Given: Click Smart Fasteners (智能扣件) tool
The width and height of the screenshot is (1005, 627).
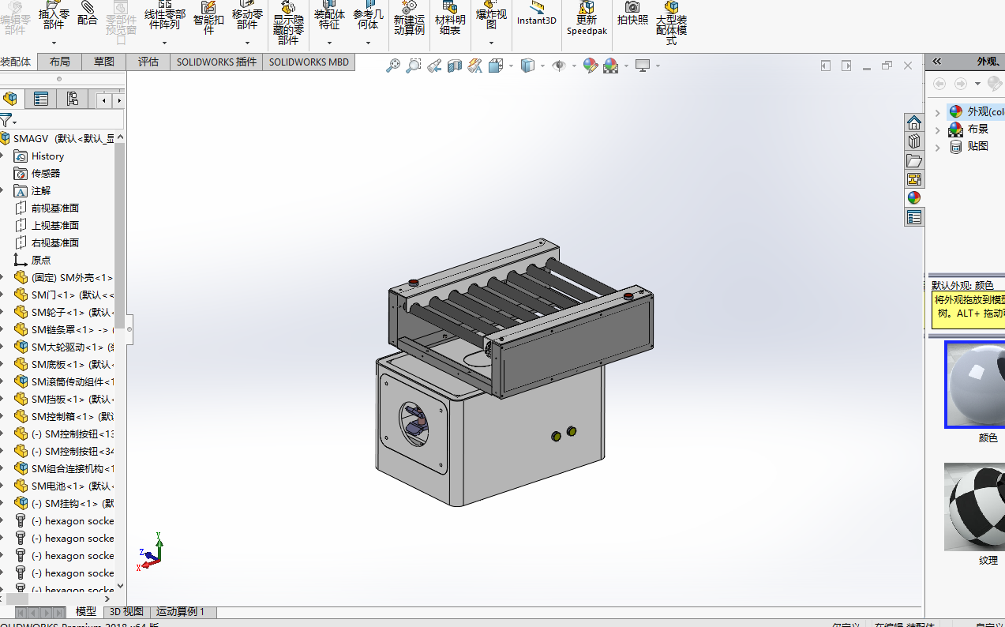Looking at the screenshot, I should tap(208, 17).
